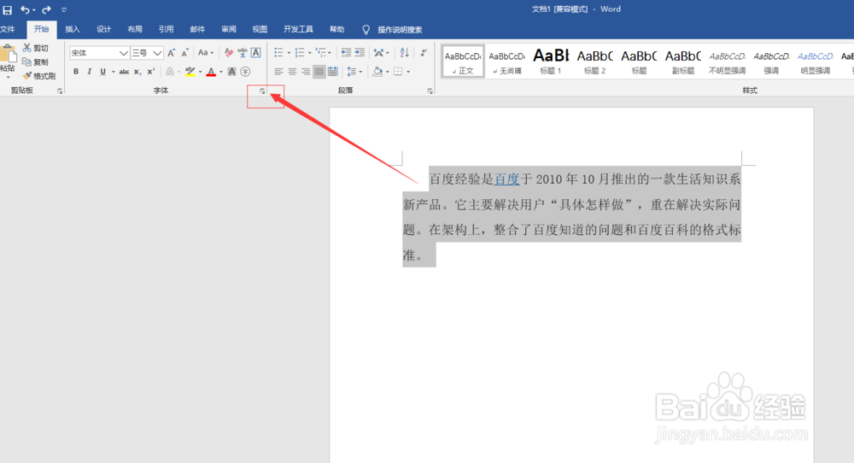Switch to the 帮助 ribbon tab
Screen dimensions: 854x463
(x=336, y=29)
